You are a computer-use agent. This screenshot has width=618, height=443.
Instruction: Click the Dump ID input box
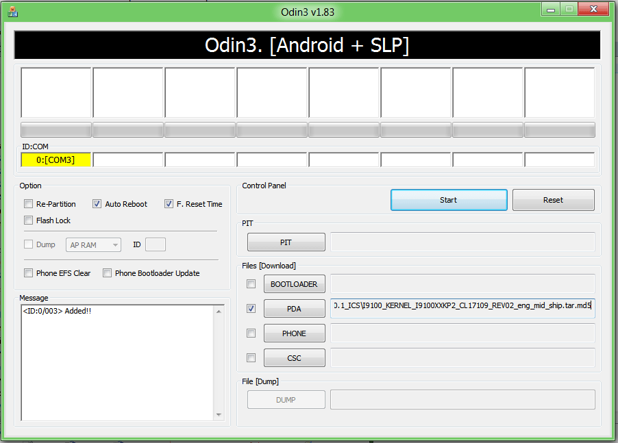pyautogui.click(x=156, y=244)
